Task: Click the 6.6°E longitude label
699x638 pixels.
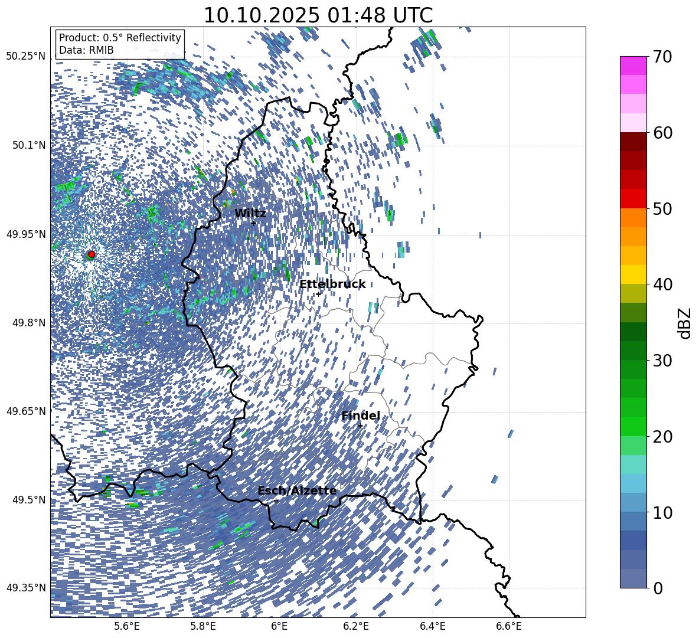Action: click(x=509, y=627)
